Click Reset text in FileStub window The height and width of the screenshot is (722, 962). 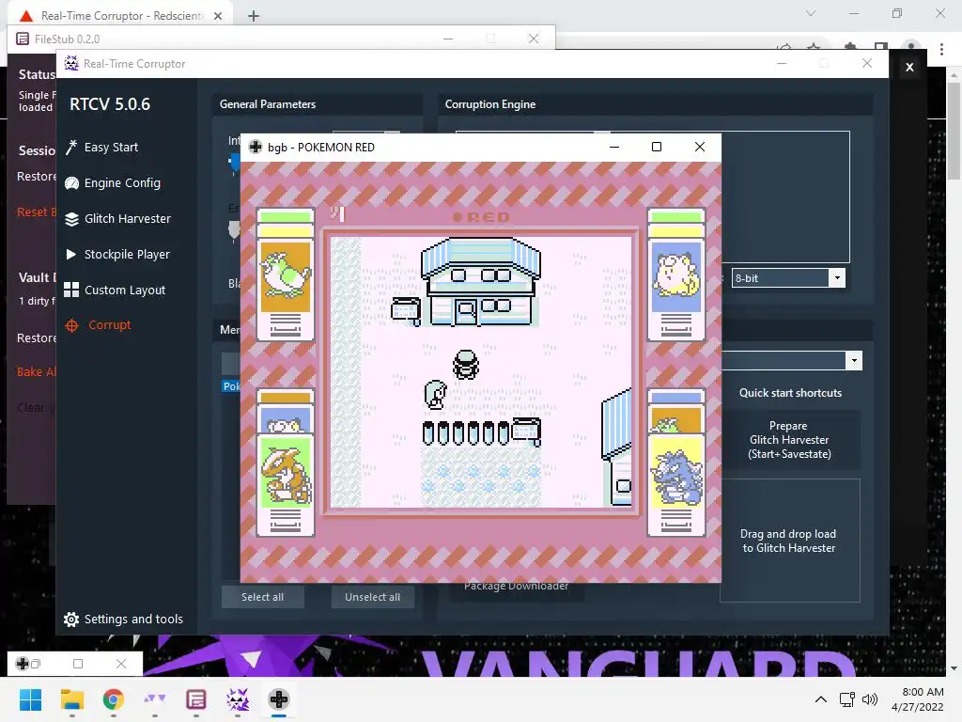(37, 212)
